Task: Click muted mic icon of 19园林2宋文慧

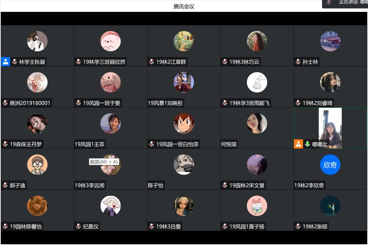Action: [x=225, y=185]
